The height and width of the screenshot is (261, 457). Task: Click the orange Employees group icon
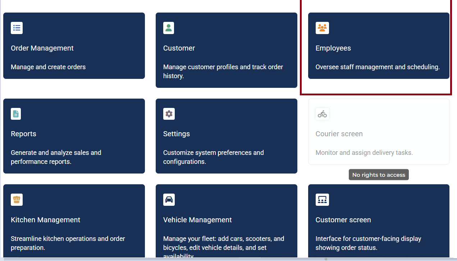(x=322, y=28)
